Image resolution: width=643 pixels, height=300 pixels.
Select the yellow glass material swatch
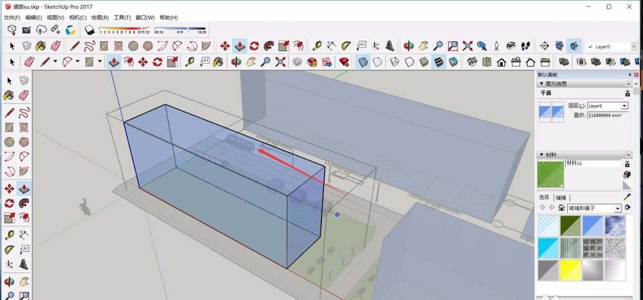pos(570,270)
